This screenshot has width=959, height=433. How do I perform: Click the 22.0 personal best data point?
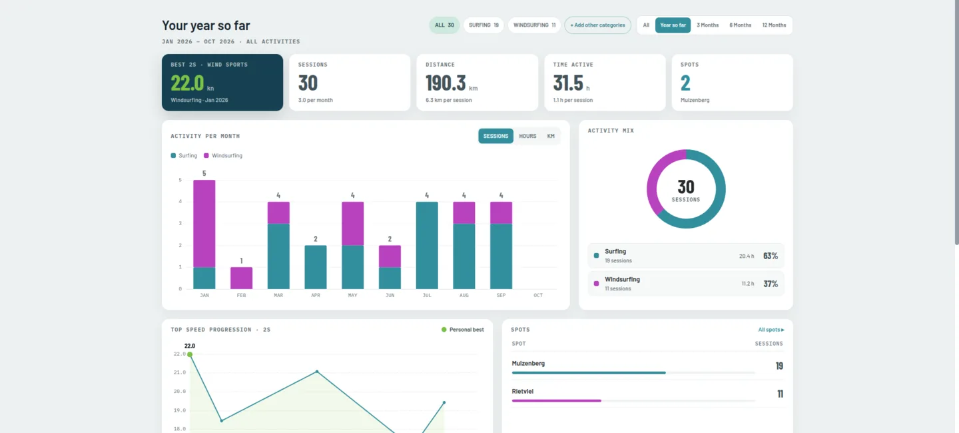click(x=190, y=354)
